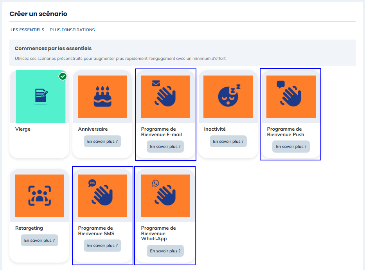Viewport: 365px width, 270px height.
Task: Learn more about WhatsApp welcome program
Action: click(165, 251)
